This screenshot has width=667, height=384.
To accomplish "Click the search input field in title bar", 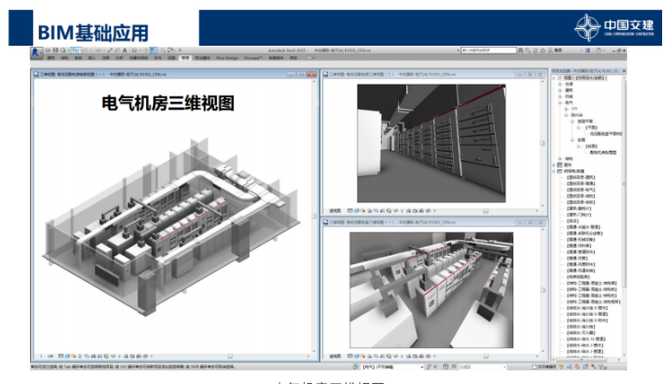I will 489,51.
